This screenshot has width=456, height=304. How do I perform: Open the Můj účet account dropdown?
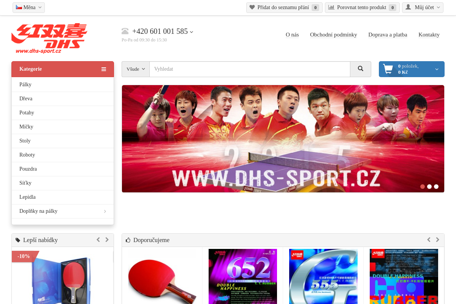coord(423,8)
